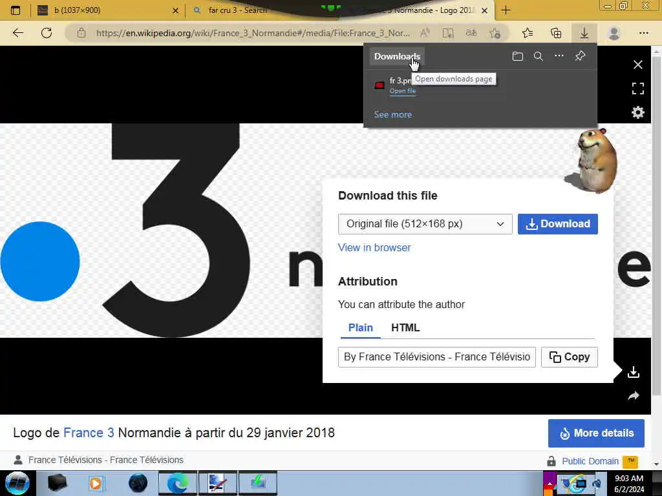Image resolution: width=662 pixels, height=496 pixels.
Task: Pin the Downloads panel
Action: (580, 56)
